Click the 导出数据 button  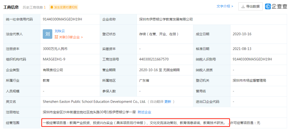(250, 7)
